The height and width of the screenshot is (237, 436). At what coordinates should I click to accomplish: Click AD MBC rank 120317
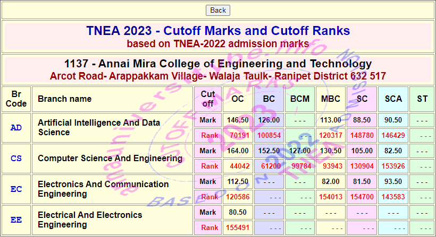[x=331, y=135]
